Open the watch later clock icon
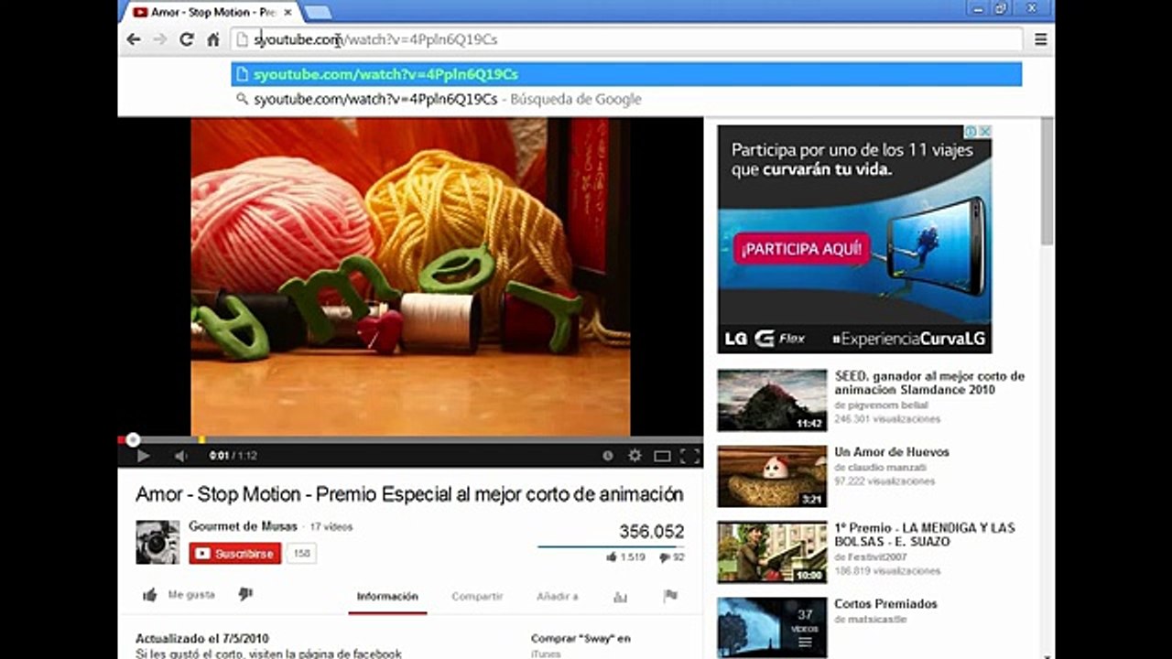Image resolution: width=1172 pixels, height=659 pixels. point(607,456)
